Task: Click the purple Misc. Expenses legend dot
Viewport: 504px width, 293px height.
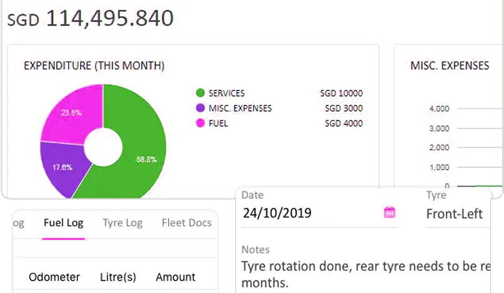Action: click(200, 108)
